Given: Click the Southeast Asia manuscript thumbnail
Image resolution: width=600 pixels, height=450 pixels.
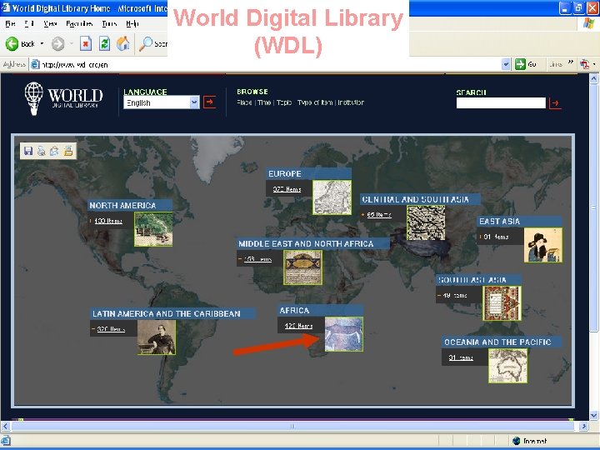Looking at the screenshot, I should [502, 303].
